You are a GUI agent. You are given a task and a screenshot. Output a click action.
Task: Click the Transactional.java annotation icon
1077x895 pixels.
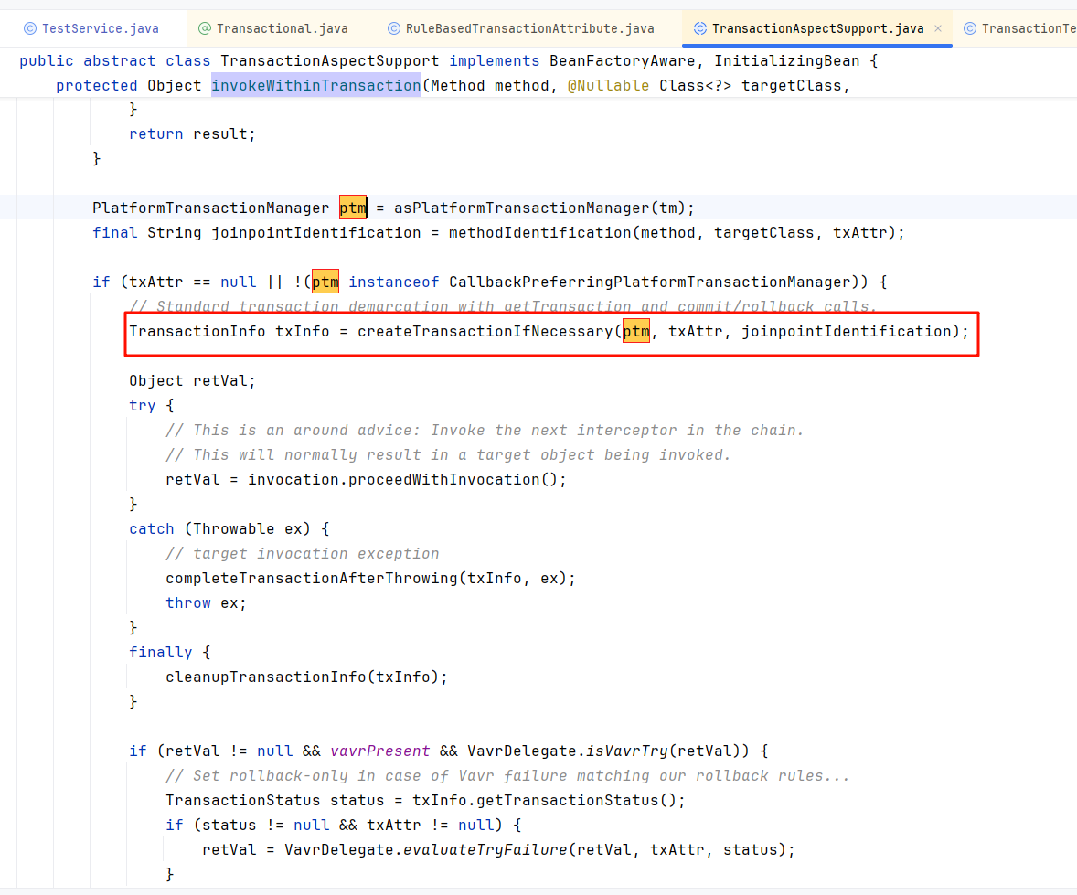click(x=205, y=29)
